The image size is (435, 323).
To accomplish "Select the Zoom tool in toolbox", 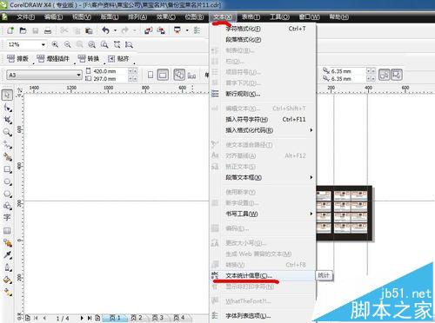I will (x=7, y=132).
